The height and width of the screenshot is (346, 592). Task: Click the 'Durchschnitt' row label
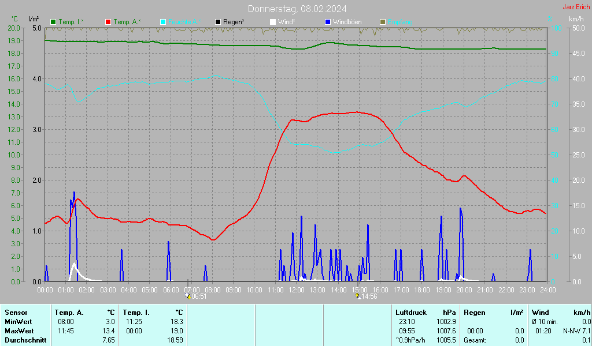pyautogui.click(x=25, y=340)
